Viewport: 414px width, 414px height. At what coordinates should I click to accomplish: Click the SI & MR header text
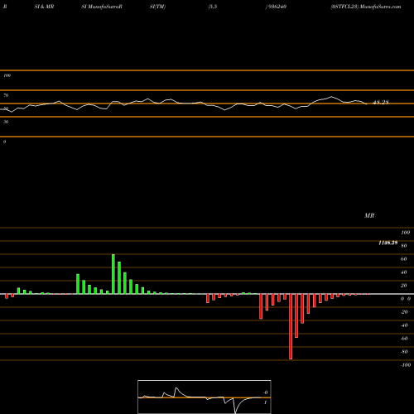click(44, 7)
